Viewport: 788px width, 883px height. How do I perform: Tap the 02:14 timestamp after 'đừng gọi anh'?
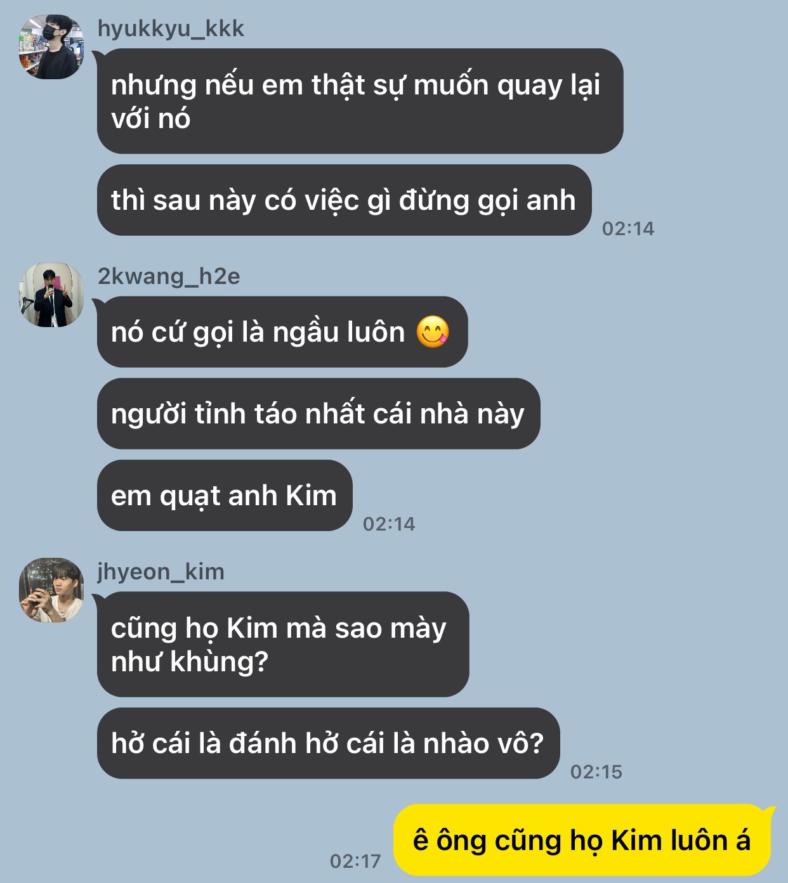pyautogui.click(x=628, y=228)
